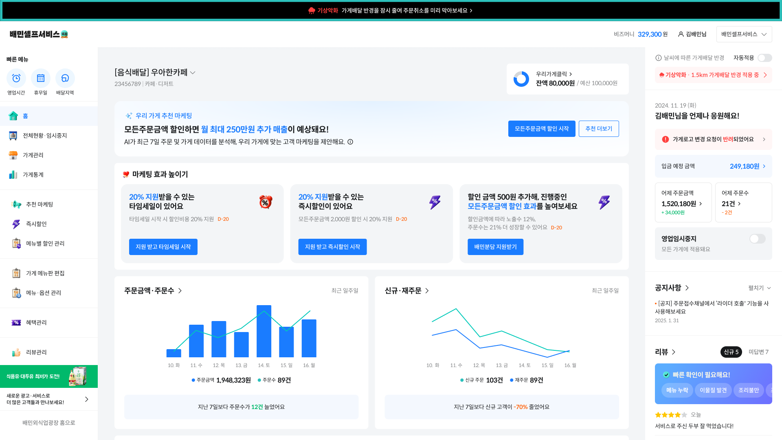
Task: Click the info icon beside AI marketing description
Action: pyautogui.click(x=350, y=142)
